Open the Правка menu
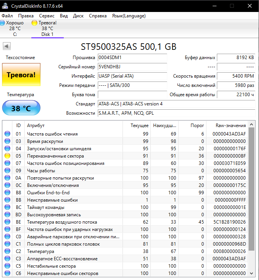The width and height of the screenshot is (259, 280). (x=26, y=16)
